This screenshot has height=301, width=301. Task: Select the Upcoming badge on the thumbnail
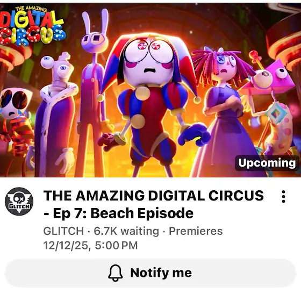[x=267, y=163]
